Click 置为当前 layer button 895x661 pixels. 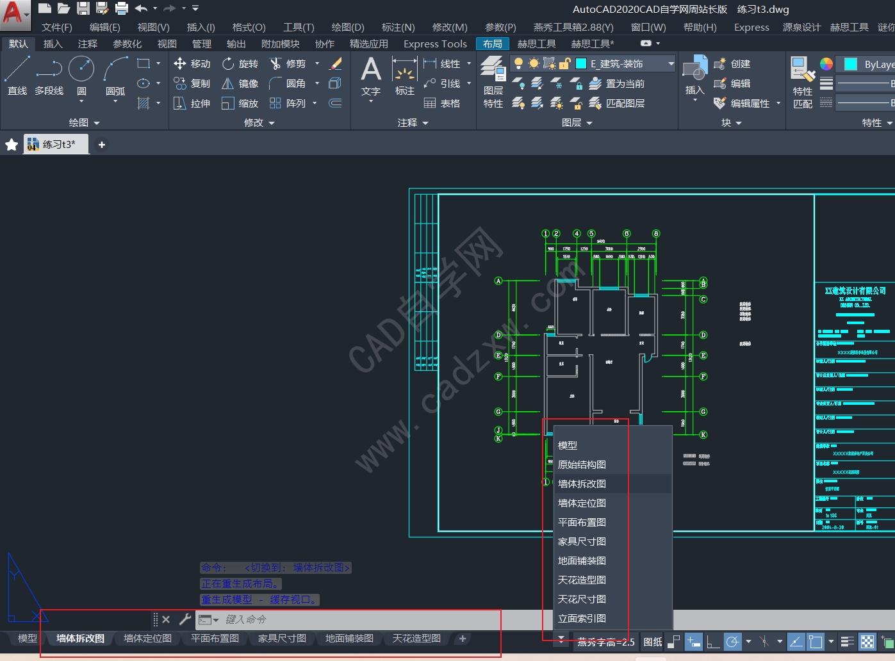pyautogui.click(x=618, y=83)
